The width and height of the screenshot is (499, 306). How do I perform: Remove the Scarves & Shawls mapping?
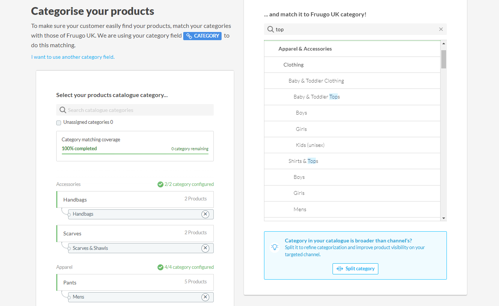205,248
